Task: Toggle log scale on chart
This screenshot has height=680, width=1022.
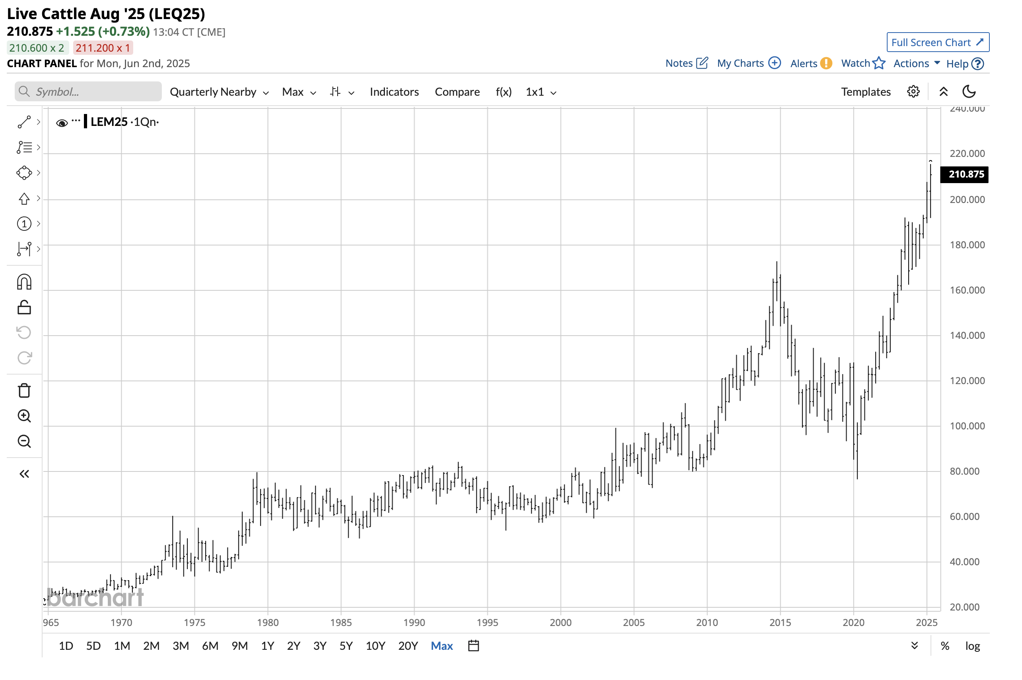Action: coord(973,646)
